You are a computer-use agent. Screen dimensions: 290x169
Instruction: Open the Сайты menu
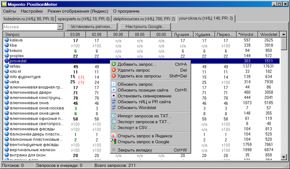(9, 11)
